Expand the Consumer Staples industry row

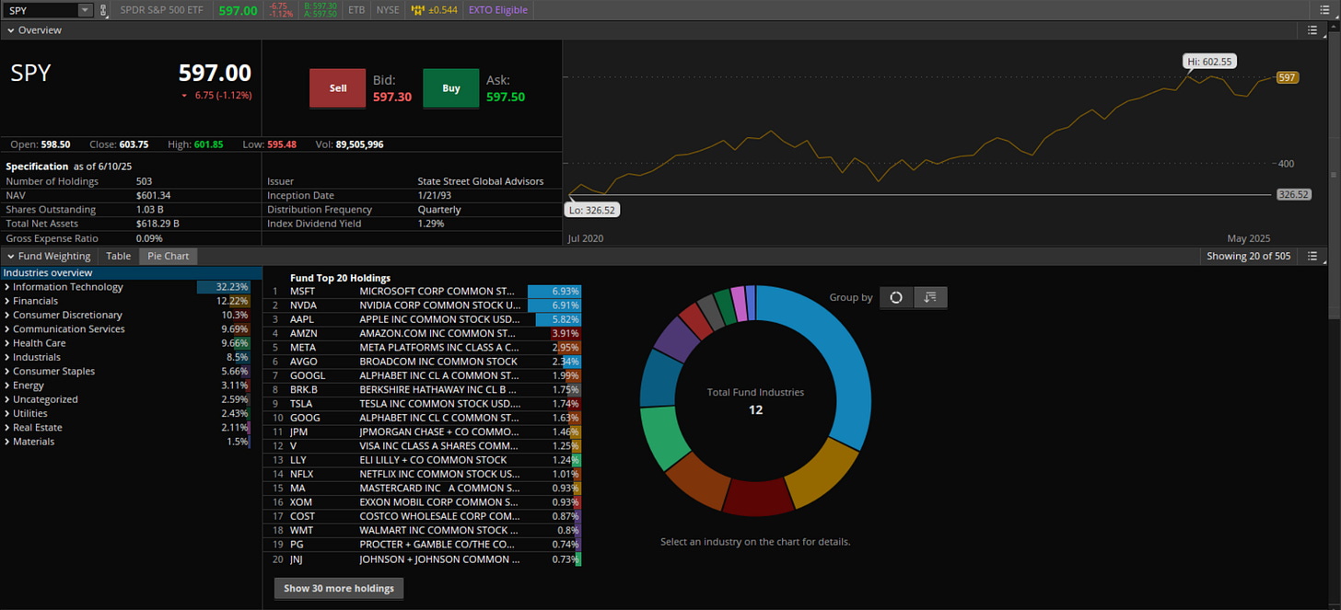click(x=7, y=372)
